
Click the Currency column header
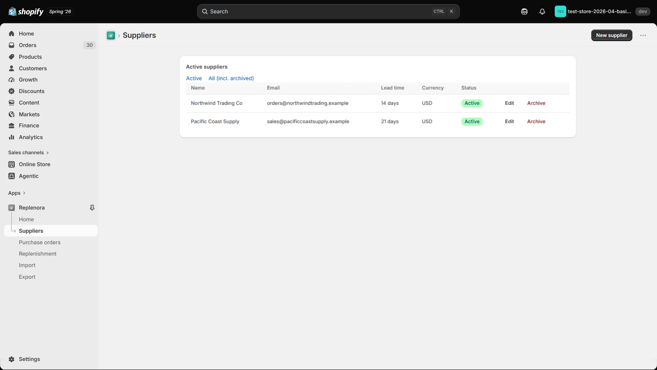[x=433, y=88]
